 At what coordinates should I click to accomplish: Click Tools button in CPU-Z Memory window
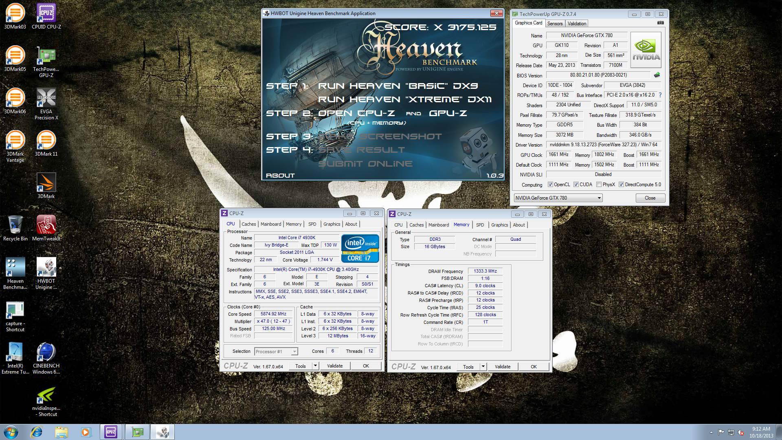coord(468,367)
